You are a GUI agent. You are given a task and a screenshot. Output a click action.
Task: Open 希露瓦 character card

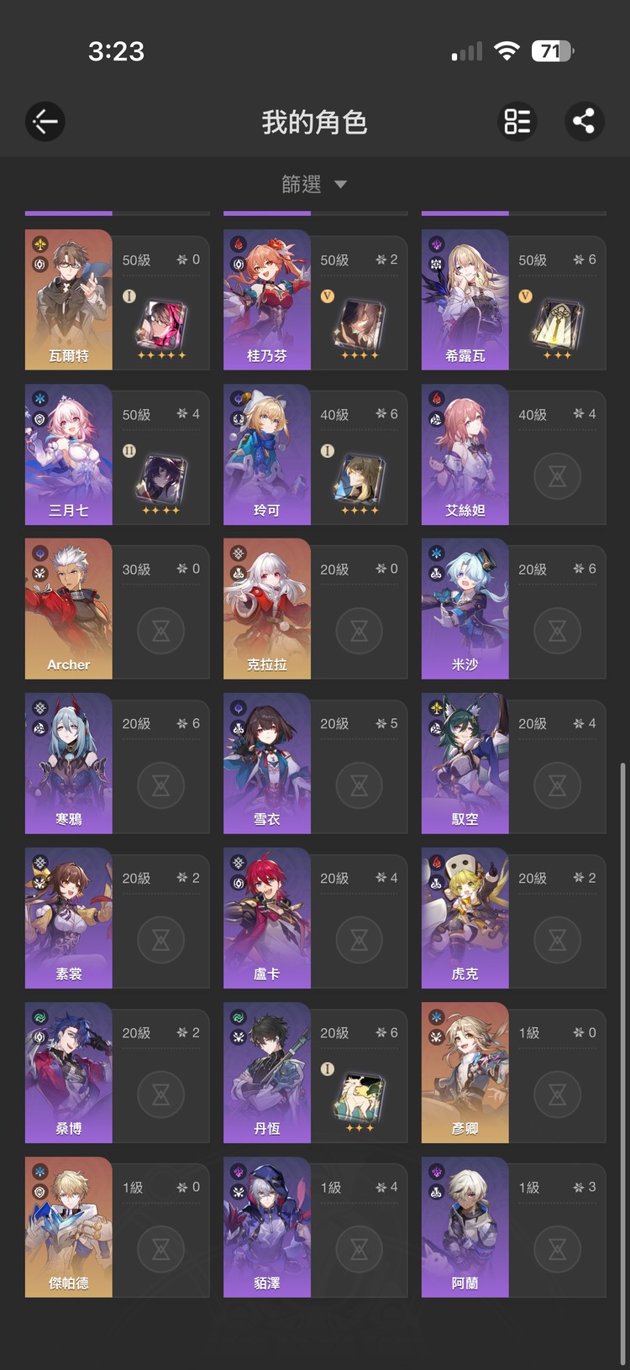513,300
